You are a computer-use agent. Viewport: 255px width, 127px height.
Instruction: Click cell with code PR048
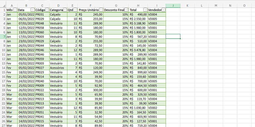[42, 23]
